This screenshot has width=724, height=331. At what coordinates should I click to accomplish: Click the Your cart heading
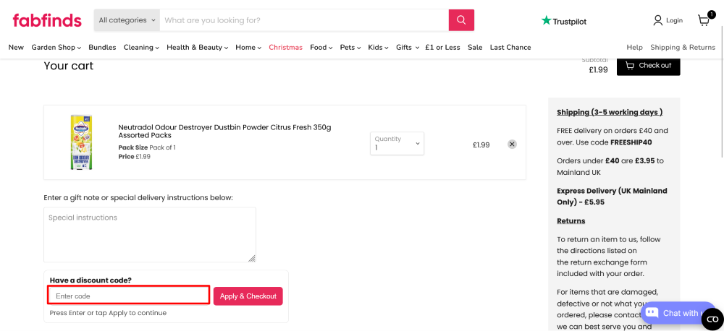[68, 66]
